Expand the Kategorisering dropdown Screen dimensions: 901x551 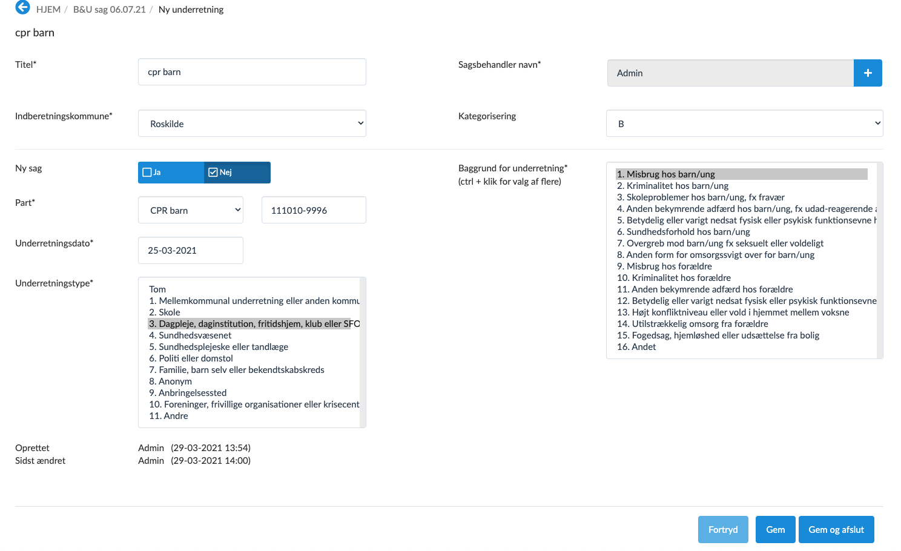[744, 124]
